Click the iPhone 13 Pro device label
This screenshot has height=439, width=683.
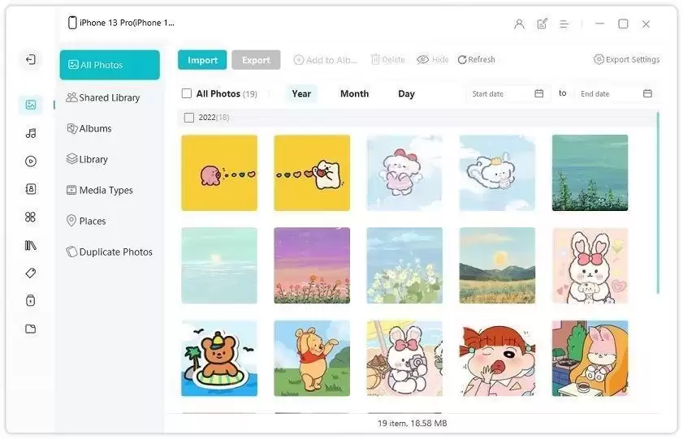(121, 23)
